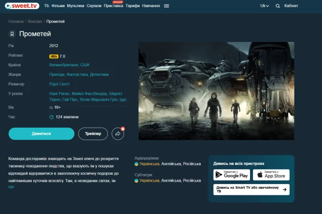322x214 pixels.
Task: Click actor Логан Маршалл-Грін link
Action: coord(99,100)
